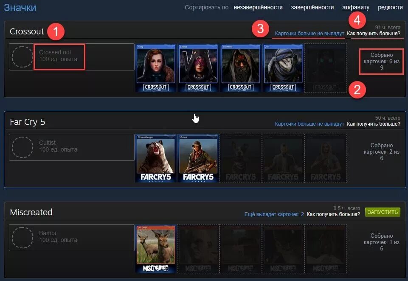This screenshot has height=281, width=408.
Task: Click 'Собрано карточек: 1 из 6'
Action: click(x=381, y=242)
